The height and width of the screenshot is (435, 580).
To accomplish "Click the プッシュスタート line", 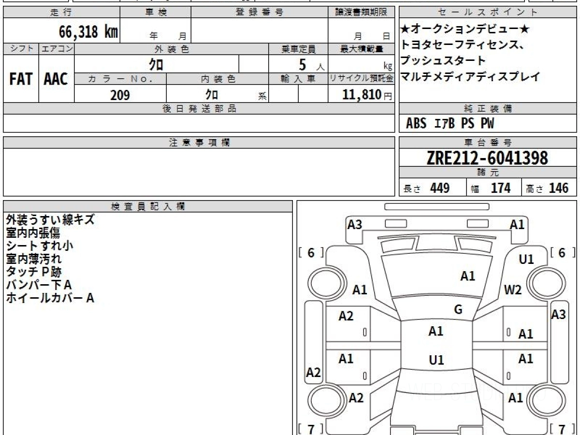I will [x=443, y=61].
